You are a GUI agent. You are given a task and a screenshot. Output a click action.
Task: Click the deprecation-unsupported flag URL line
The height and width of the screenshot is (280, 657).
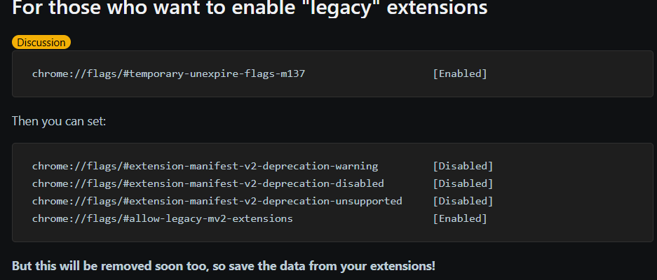point(217,202)
